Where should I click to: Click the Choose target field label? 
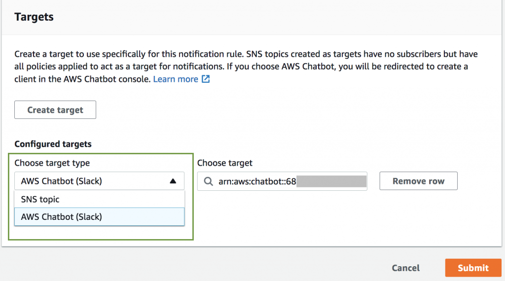point(224,163)
